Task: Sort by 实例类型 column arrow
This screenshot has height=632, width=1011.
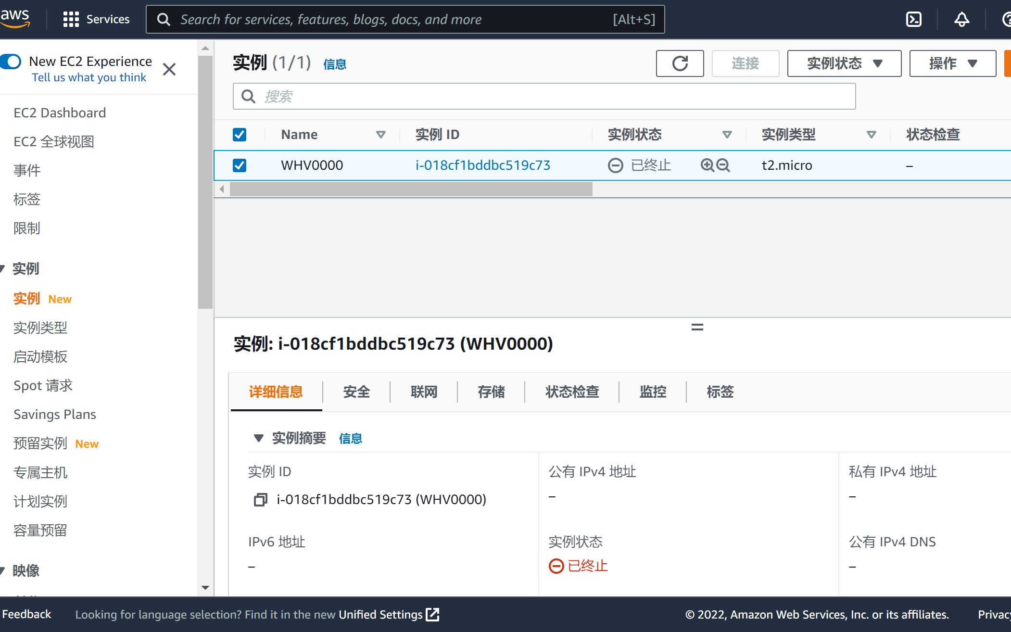Action: (x=872, y=135)
